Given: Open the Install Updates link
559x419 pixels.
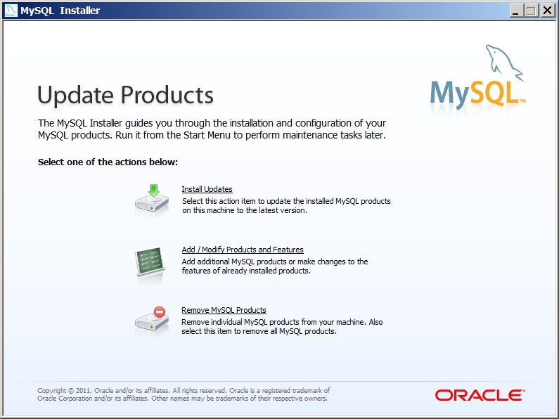Looking at the screenshot, I should [207, 189].
